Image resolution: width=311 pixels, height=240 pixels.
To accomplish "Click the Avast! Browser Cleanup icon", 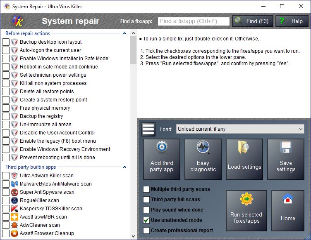I will click(x=14, y=233).
